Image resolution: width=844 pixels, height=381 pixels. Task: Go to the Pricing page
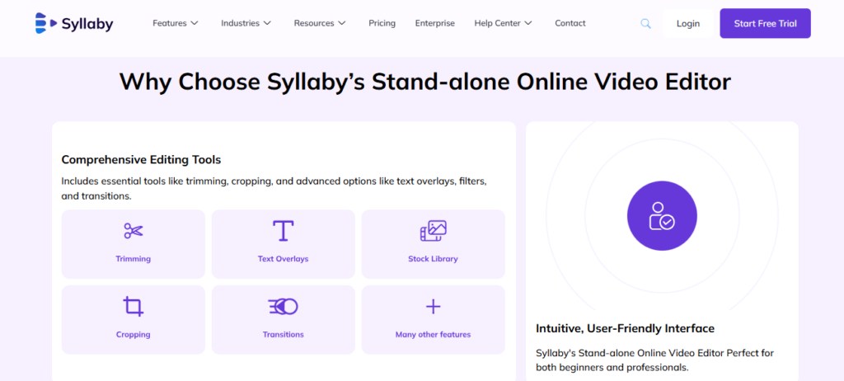click(x=382, y=23)
